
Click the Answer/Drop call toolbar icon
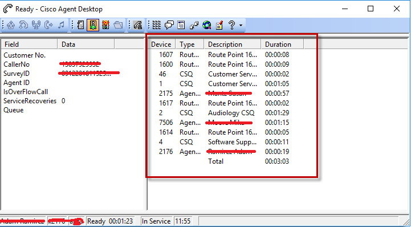tap(11, 25)
